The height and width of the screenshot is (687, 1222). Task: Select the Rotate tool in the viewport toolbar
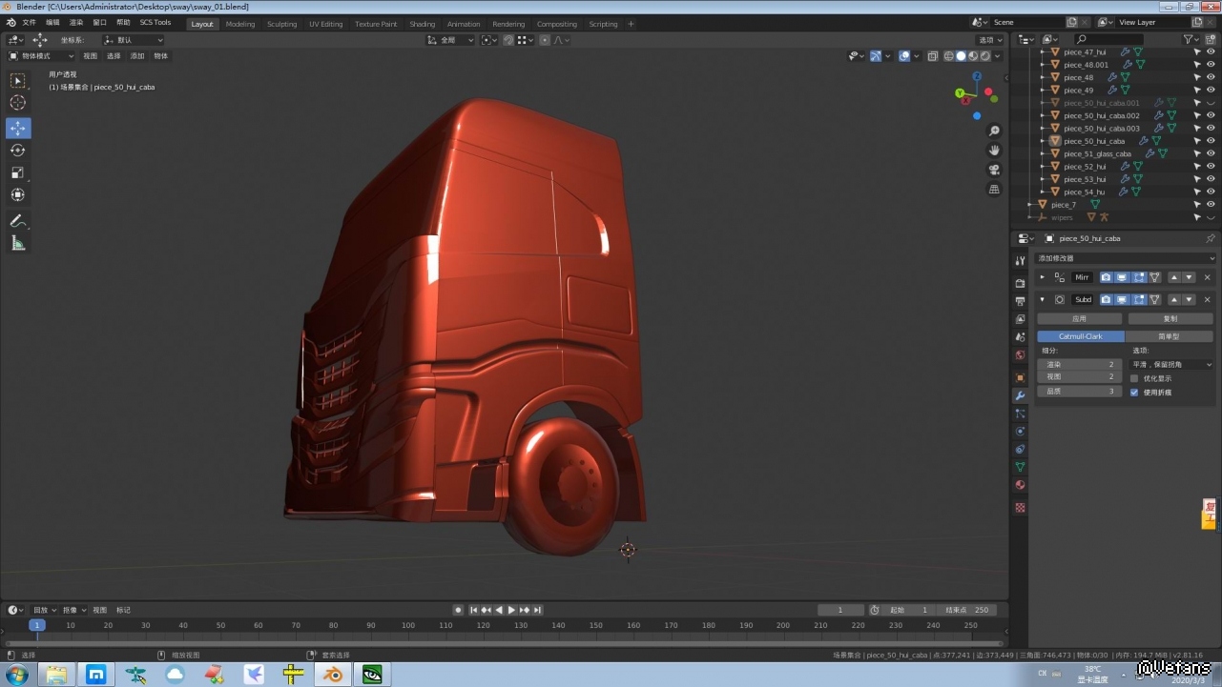pos(18,151)
